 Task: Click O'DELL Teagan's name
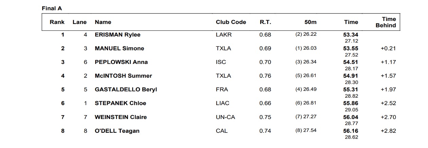tap(117, 131)
